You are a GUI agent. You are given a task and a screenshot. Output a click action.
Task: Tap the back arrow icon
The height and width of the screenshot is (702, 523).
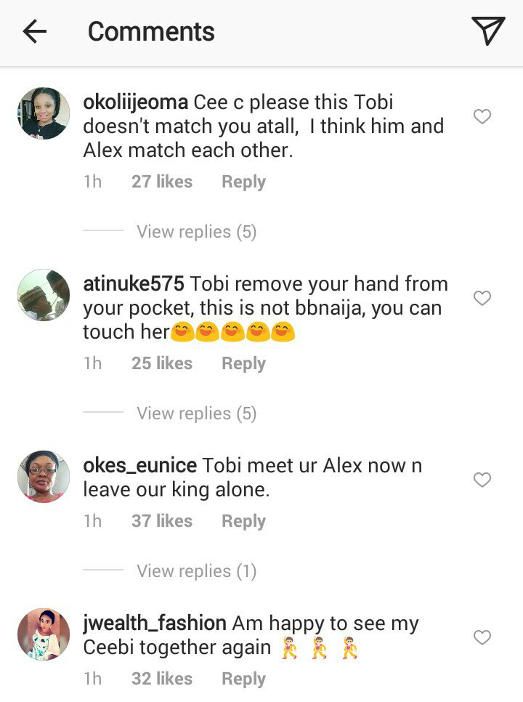pos(34,31)
